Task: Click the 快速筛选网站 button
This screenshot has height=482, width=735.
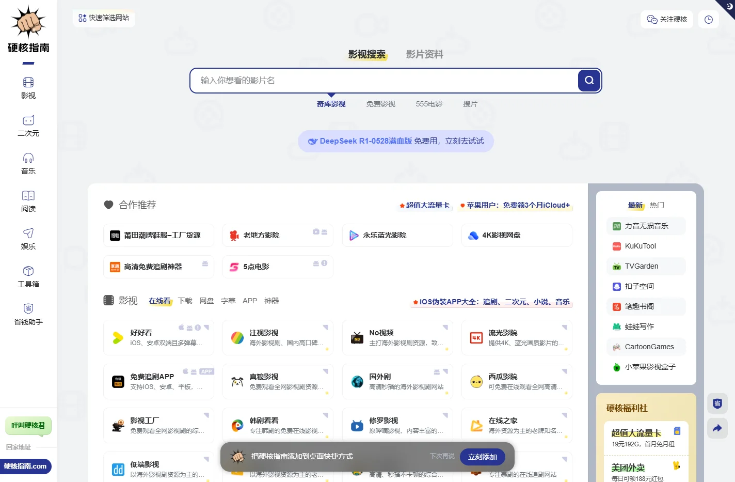Action: click(x=104, y=18)
